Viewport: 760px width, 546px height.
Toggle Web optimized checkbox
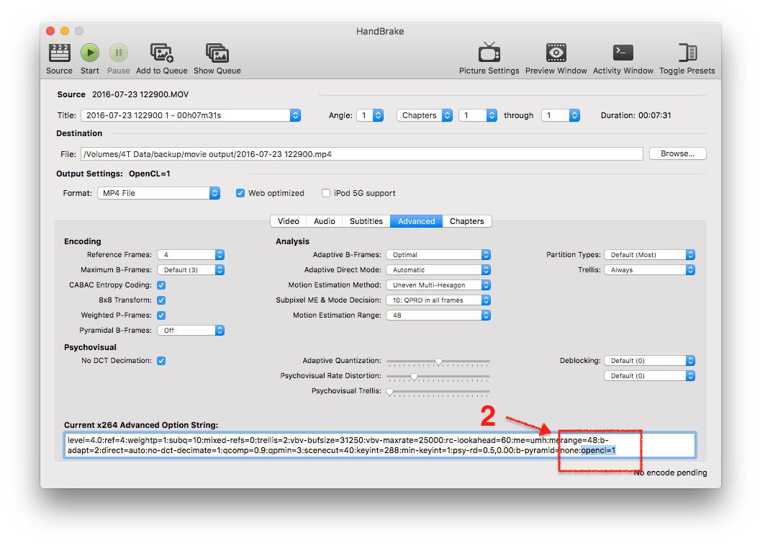click(240, 193)
